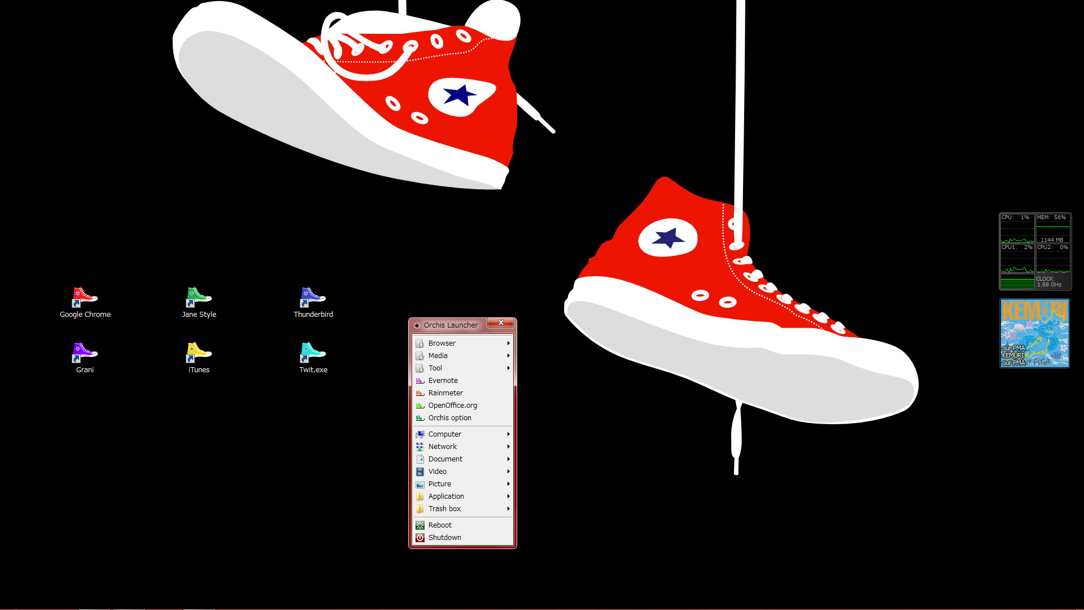Expand the Browser submenu arrow
This screenshot has width=1084, height=610.
[508, 343]
